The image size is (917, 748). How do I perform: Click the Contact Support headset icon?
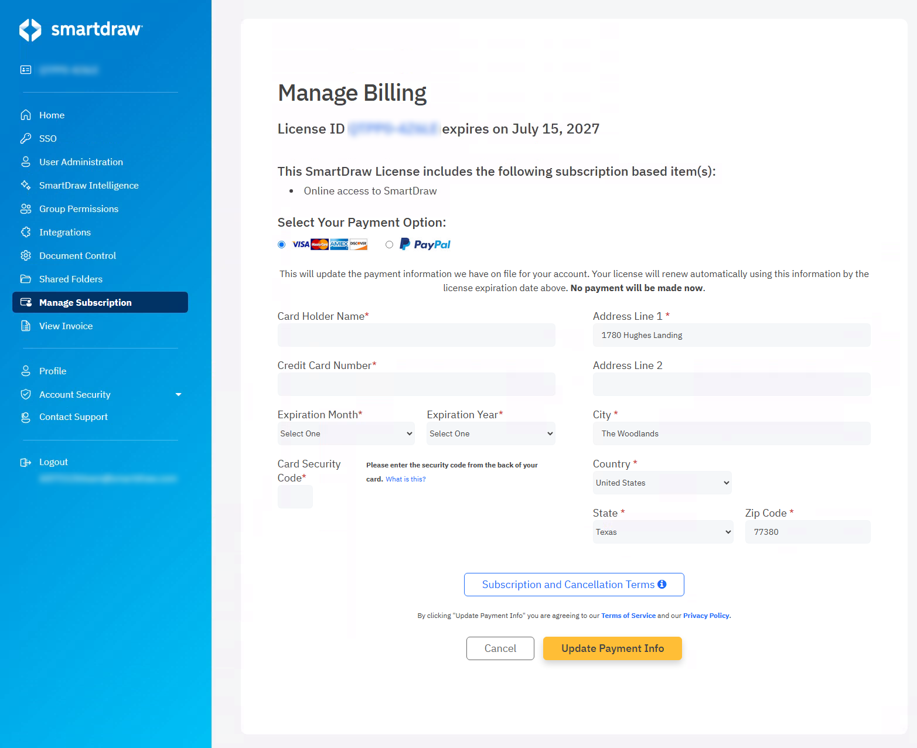coord(26,417)
